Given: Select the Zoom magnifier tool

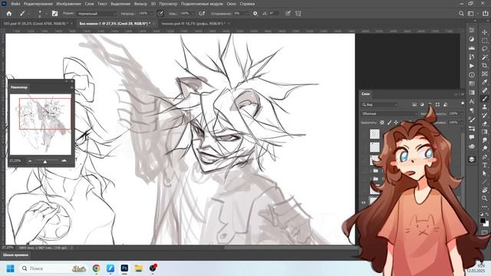Looking at the screenshot, I should point(484,198).
